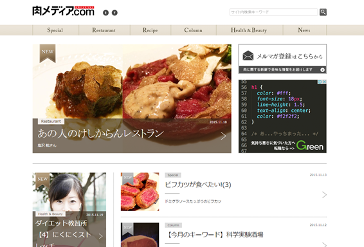Open ビフカツが食べたい!(3) article title
364x247 pixels.
[x=198, y=185]
